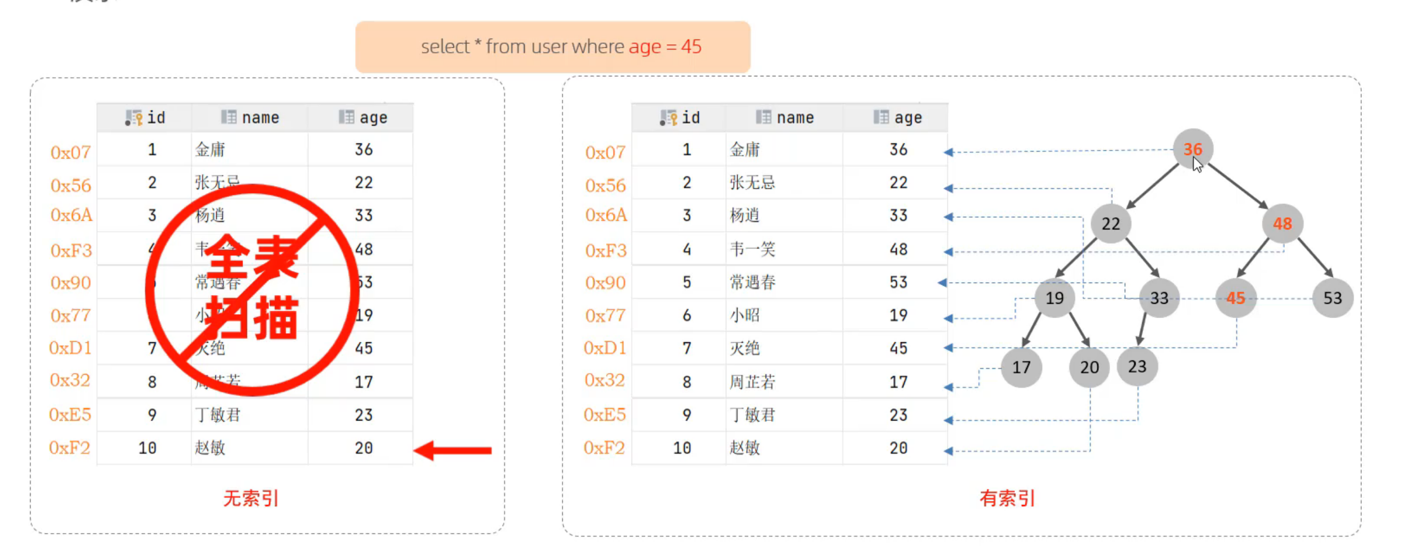1419x555 pixels.
Task: Select tree node 48 in red
Action: pyautogui.click(x=1282, y=224)
